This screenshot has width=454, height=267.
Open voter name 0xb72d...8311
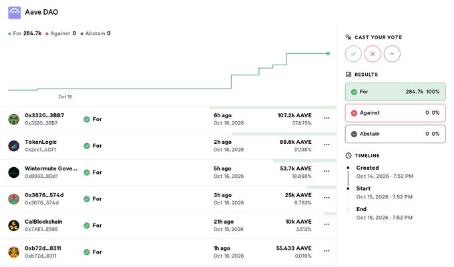tap(43, 248)
